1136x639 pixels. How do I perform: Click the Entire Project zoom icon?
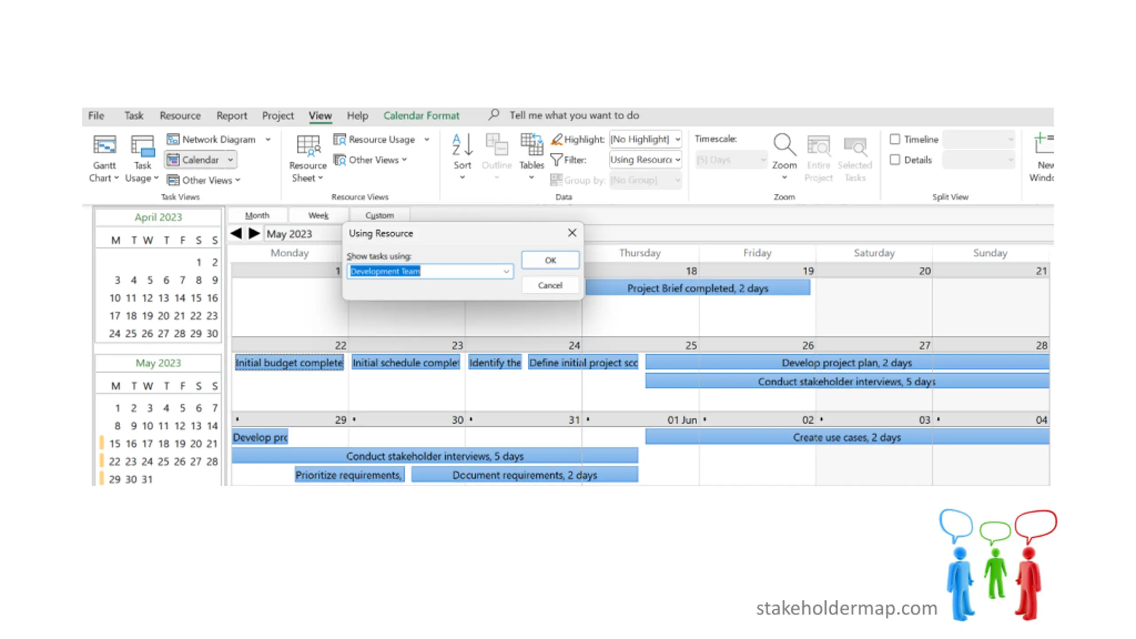click(x=818, y=146)
